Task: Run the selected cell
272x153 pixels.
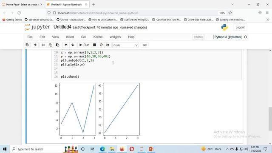Action: [84, 45]
